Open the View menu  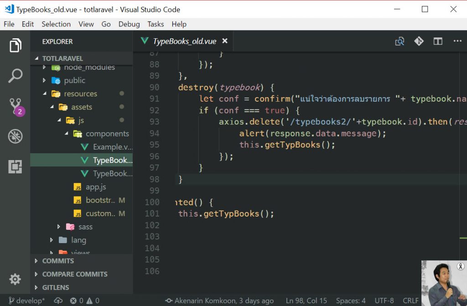(86, 24)
